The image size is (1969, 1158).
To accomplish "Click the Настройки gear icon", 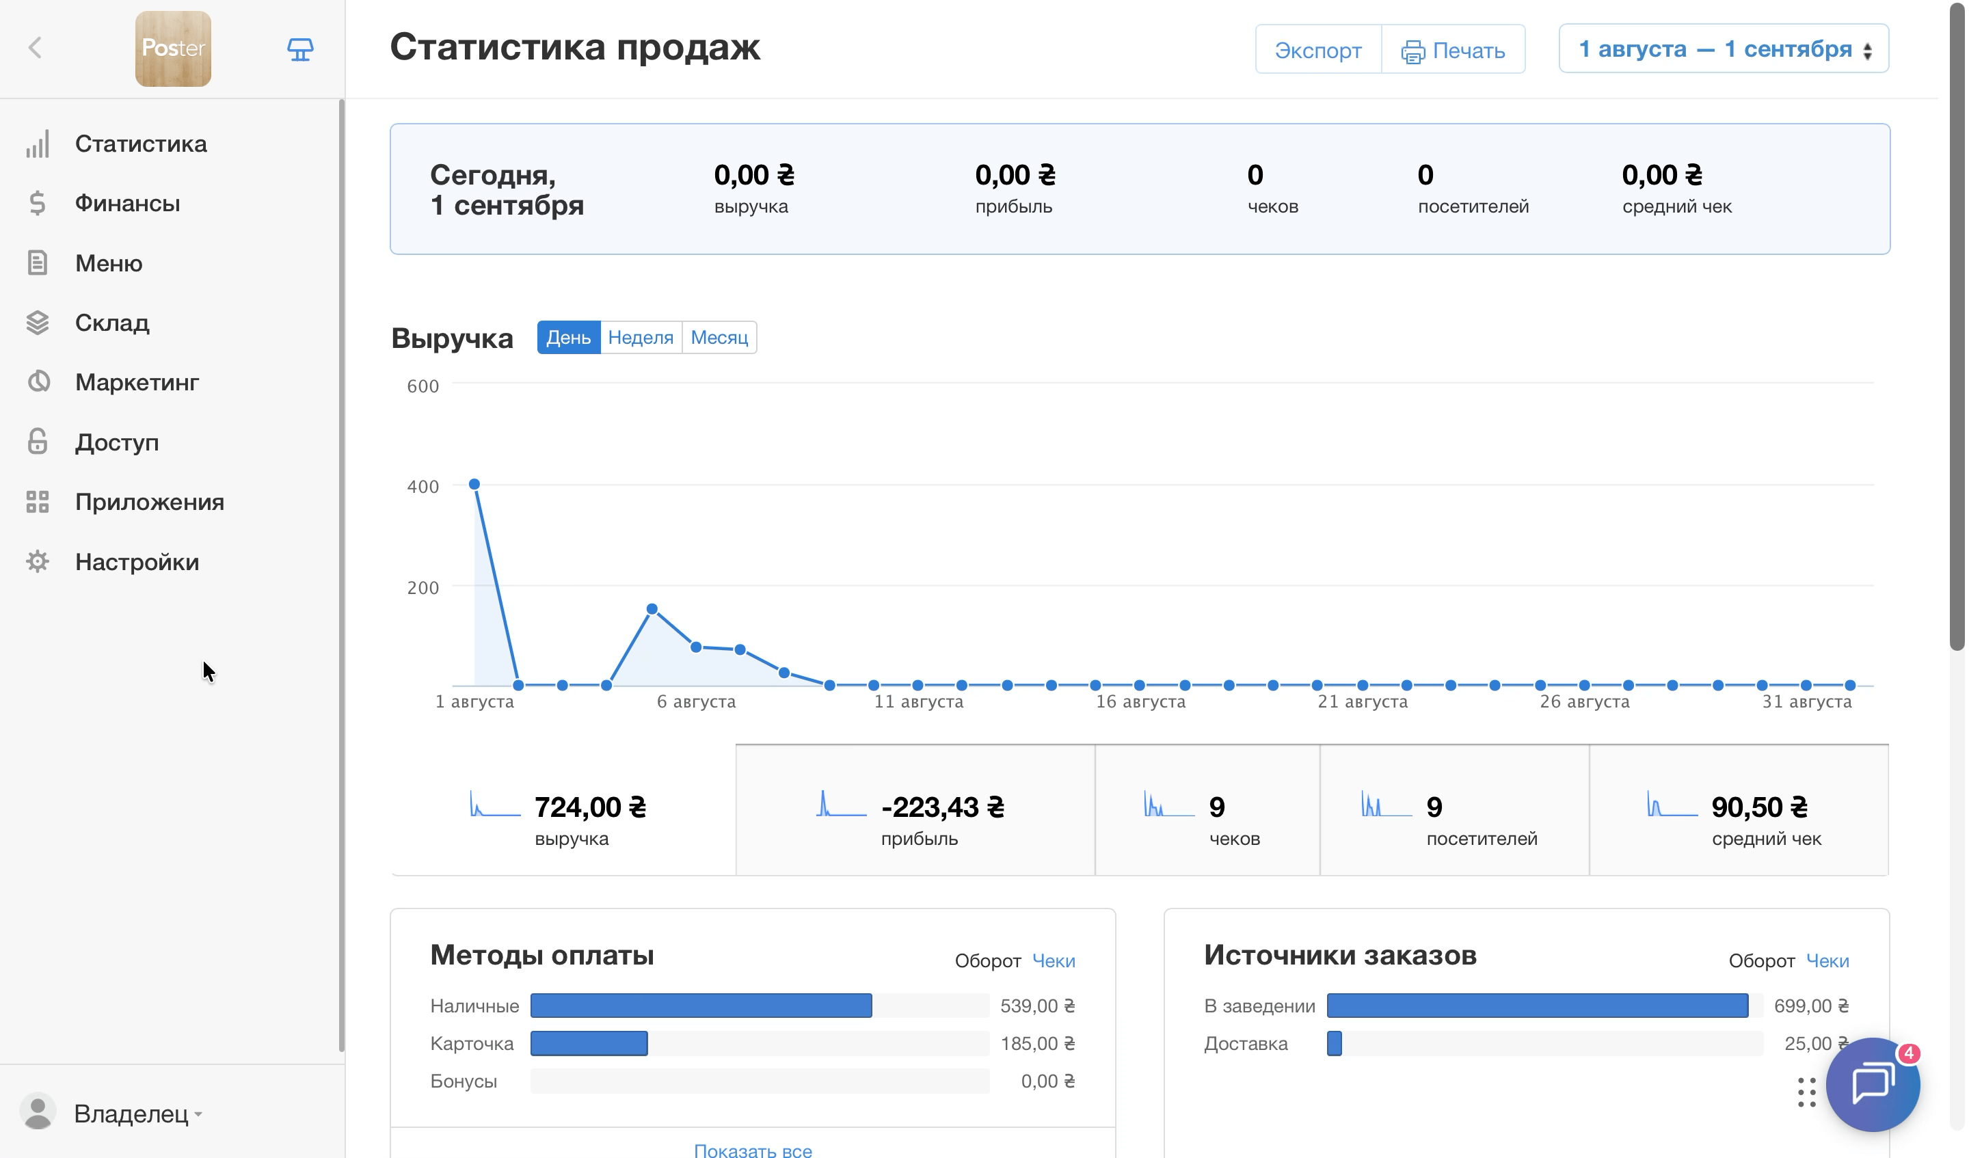I will [x=38, y=562].
